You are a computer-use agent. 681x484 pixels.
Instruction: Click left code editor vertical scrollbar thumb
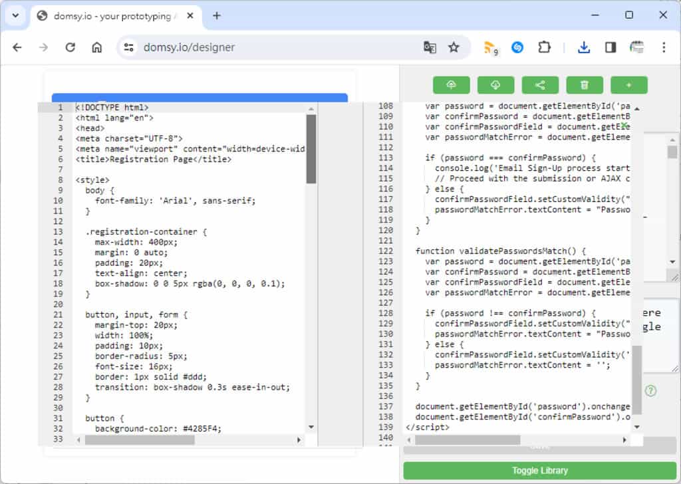coord(311,149)
